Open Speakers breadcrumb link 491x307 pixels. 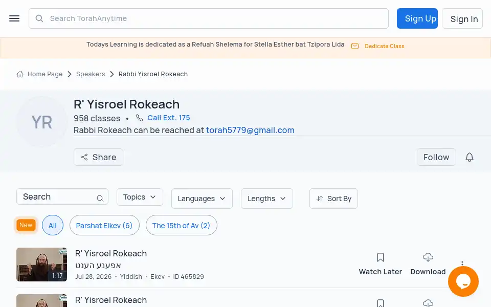point(91,74)
